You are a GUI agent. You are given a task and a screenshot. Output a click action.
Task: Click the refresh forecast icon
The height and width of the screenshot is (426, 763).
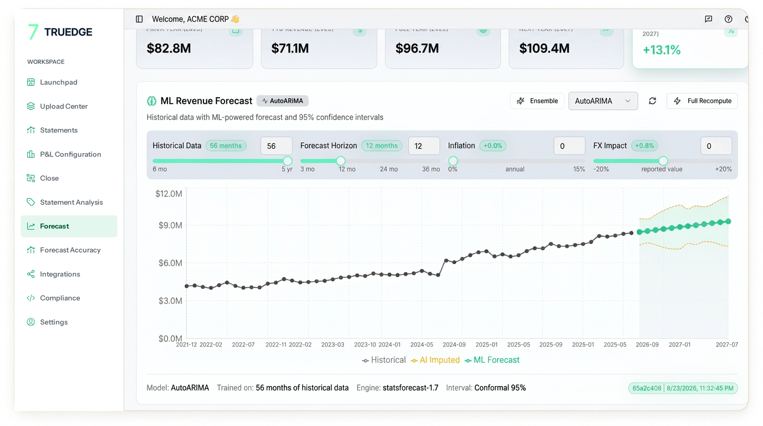pyautogui.click(x=653, y=101)
